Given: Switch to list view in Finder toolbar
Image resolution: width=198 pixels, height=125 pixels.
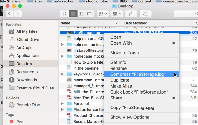Looking at the screenshot, I should (73, 14).
